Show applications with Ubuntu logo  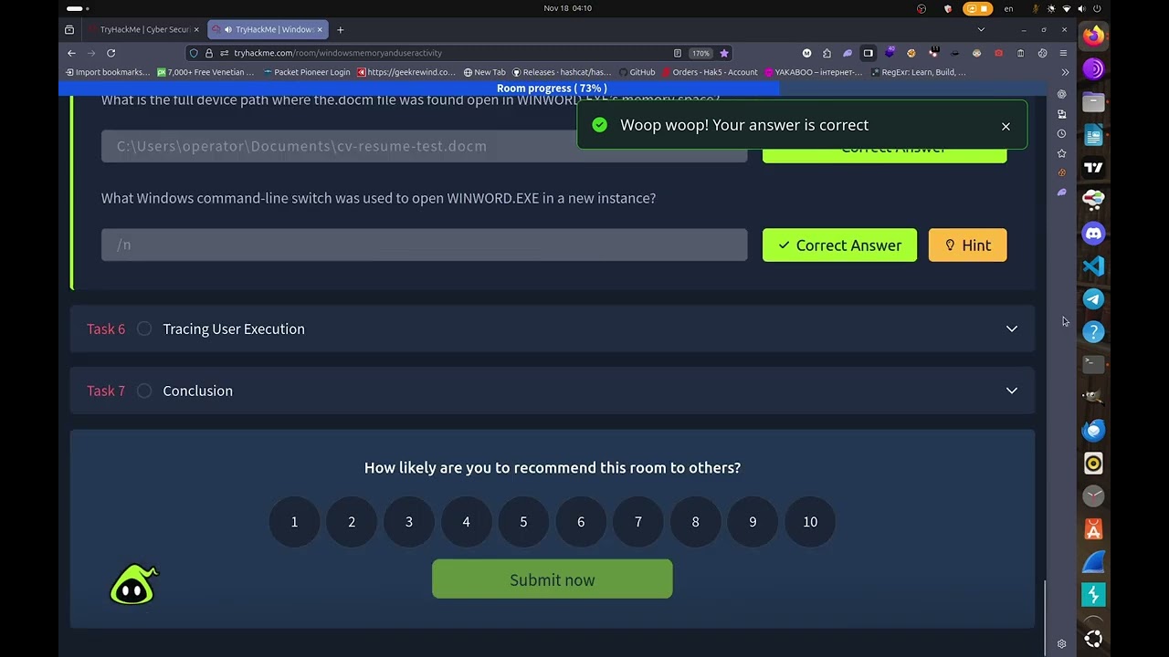(x=1093, y=638)
